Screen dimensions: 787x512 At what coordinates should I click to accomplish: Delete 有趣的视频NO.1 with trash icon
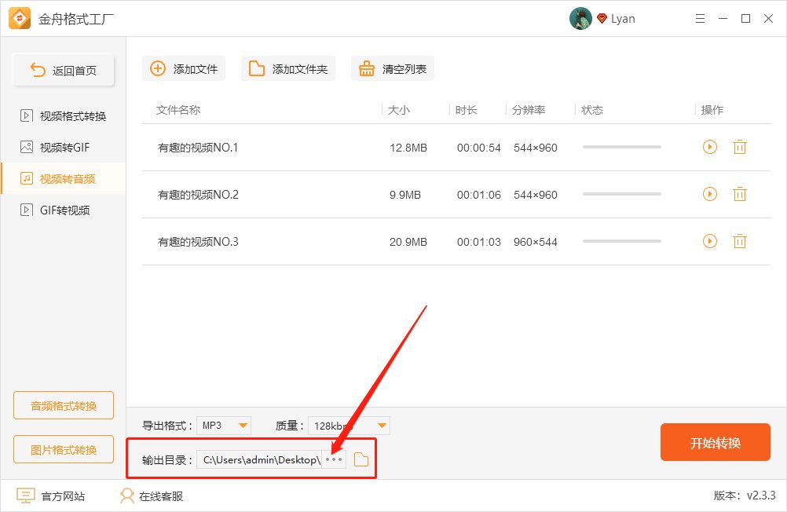(739, 147)
